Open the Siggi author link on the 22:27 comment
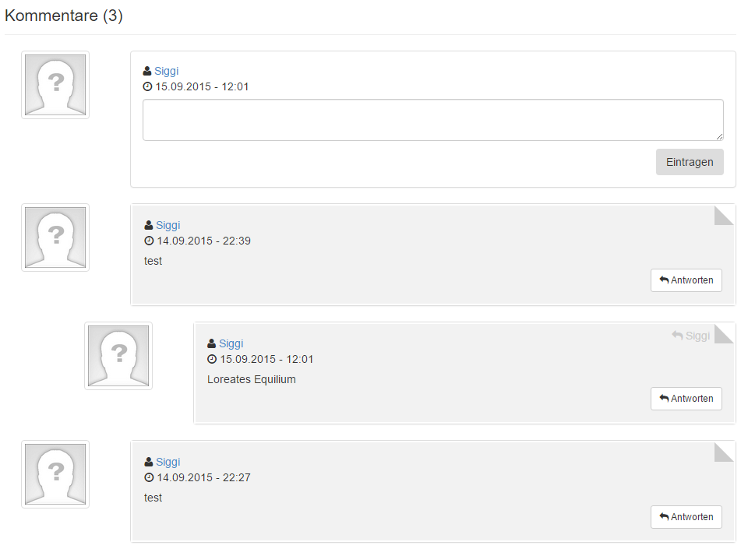Image resolution: width=748 pixels, height=556 pixels. point(168,462)
